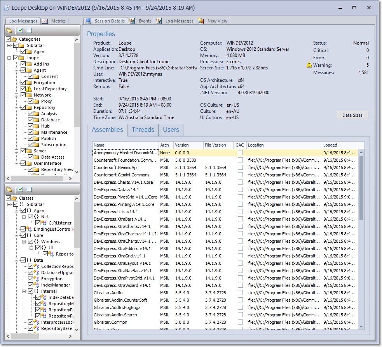Sort by the Loaded column header
The image size is (382, 347).
340,145
